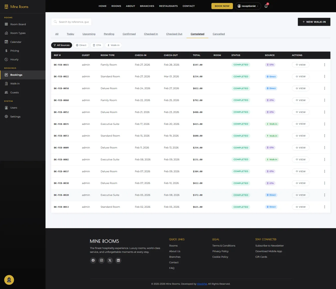The width and height of the screenshot is (336, 289).
Task: Open the Gift Cards footer link
Action: point(261,257)
